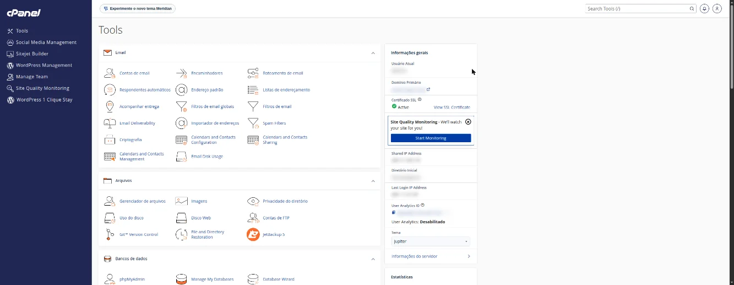The width and height of the screenshot is (734, 285).
Task: Open Filtros de email icon
Action: [x=253, y=106]
